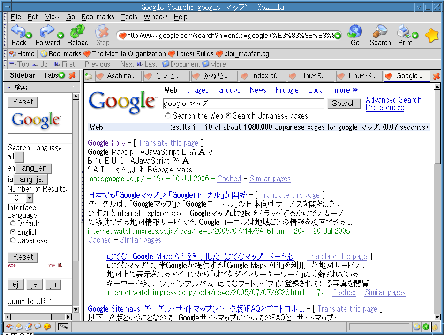Click the Stop loading icon

[x=102, y=31]
